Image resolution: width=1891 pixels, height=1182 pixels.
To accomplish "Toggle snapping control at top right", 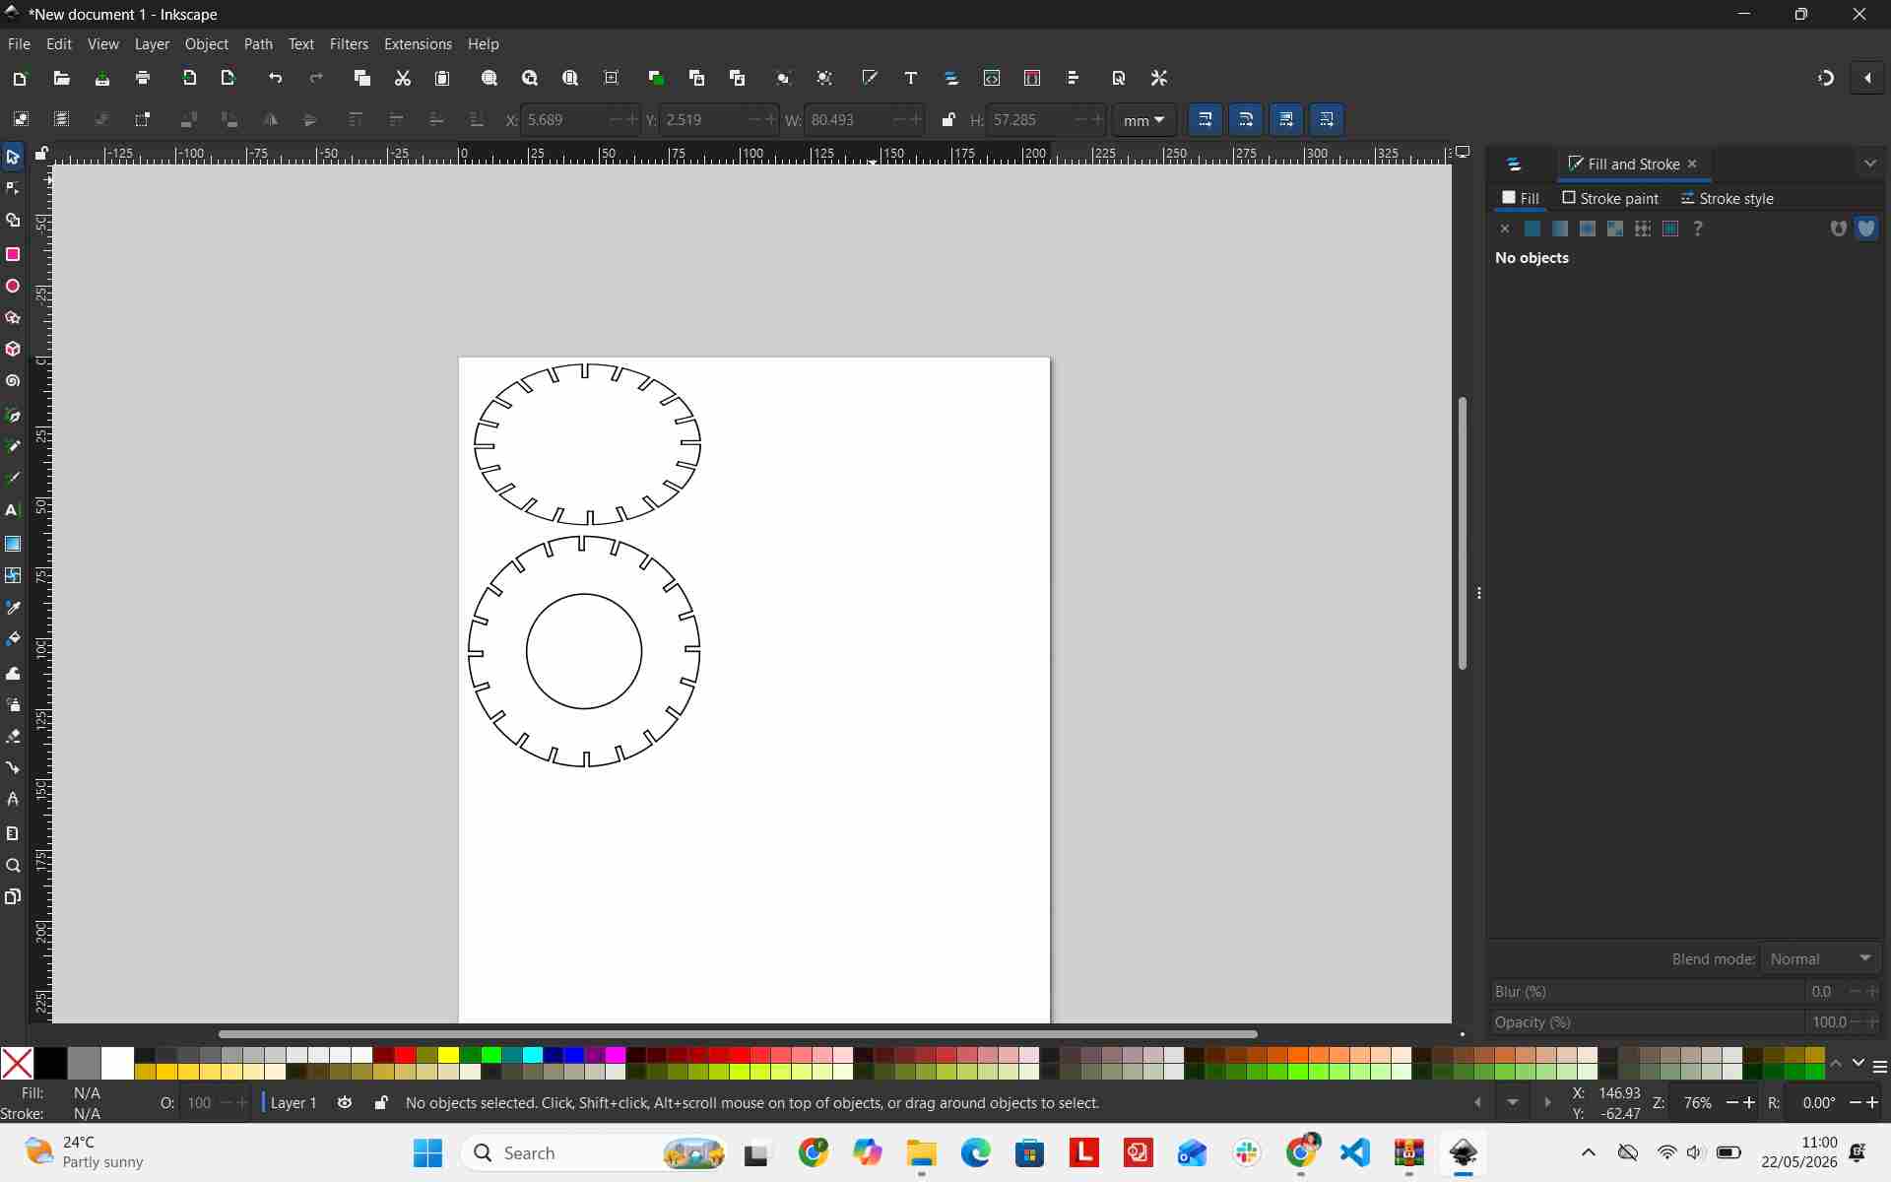I will (1826, 78).
